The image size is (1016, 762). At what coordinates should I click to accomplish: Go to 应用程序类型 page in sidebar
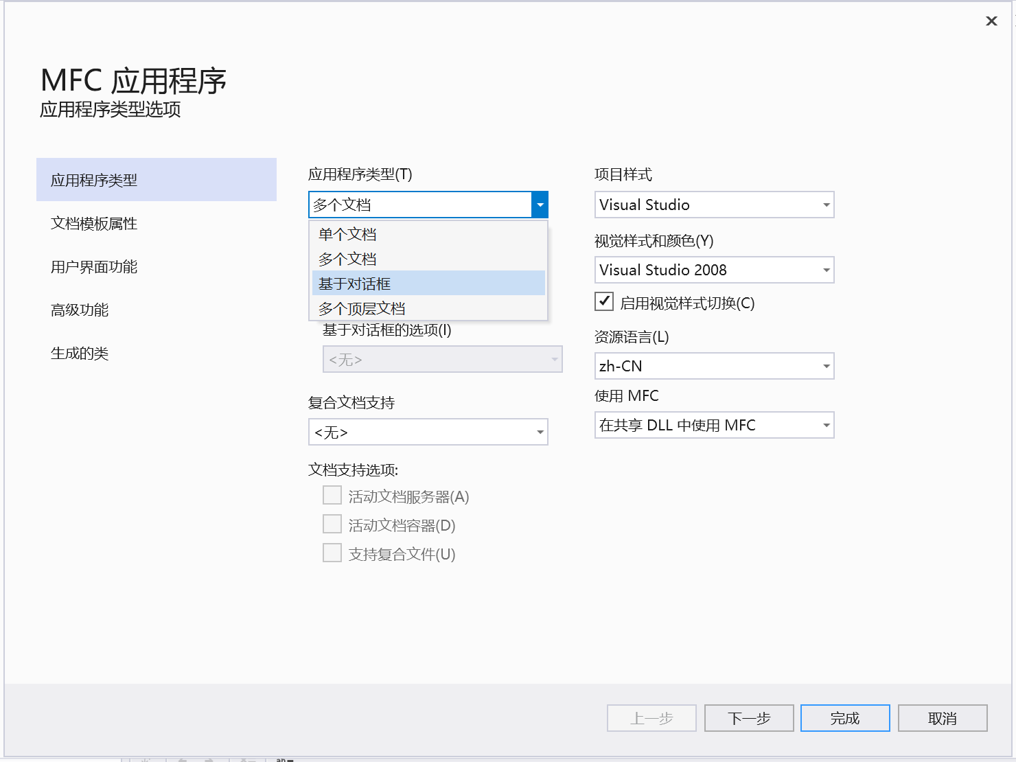click(157, 180)
